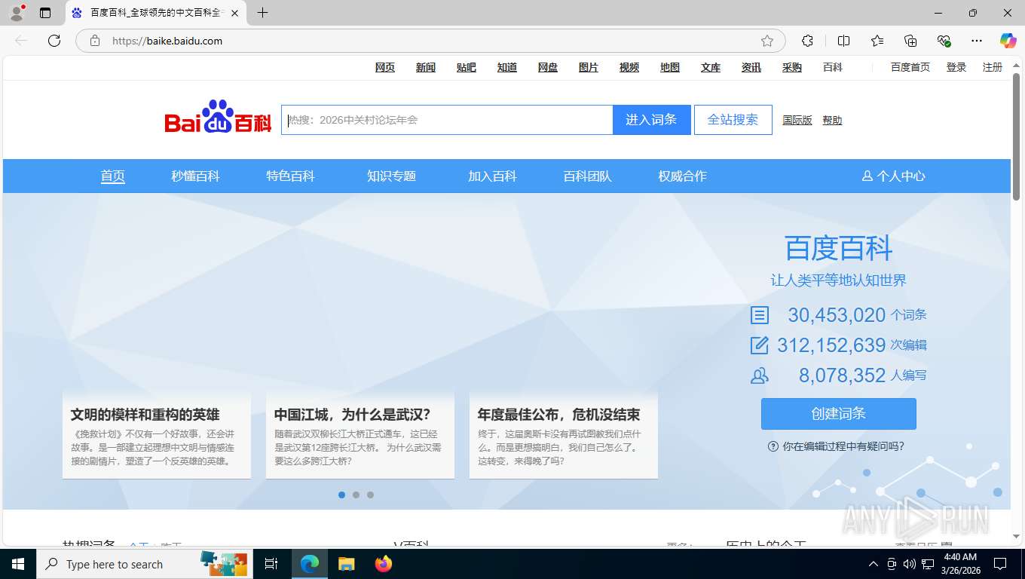Screen dimensions: 1025x579
Task: Open 你在编辑过程中有疑问吗 help link
Action: click(x=836, y=446)
